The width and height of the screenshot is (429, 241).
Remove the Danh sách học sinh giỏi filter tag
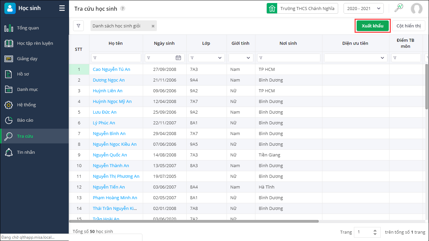(153, 26)
